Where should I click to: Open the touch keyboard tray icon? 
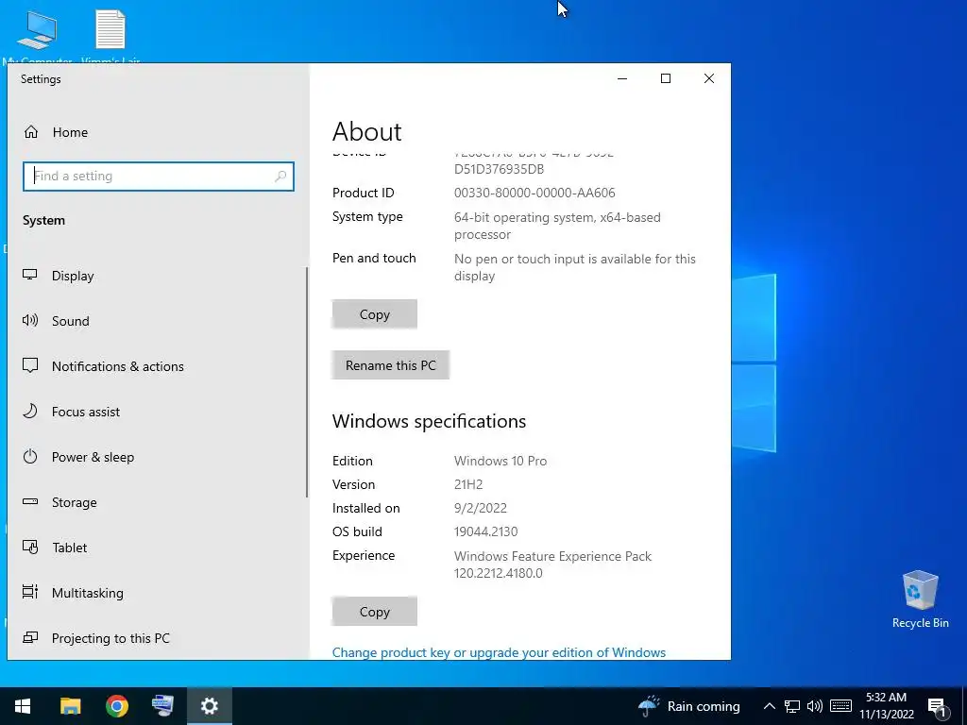[x=840, y=706]
